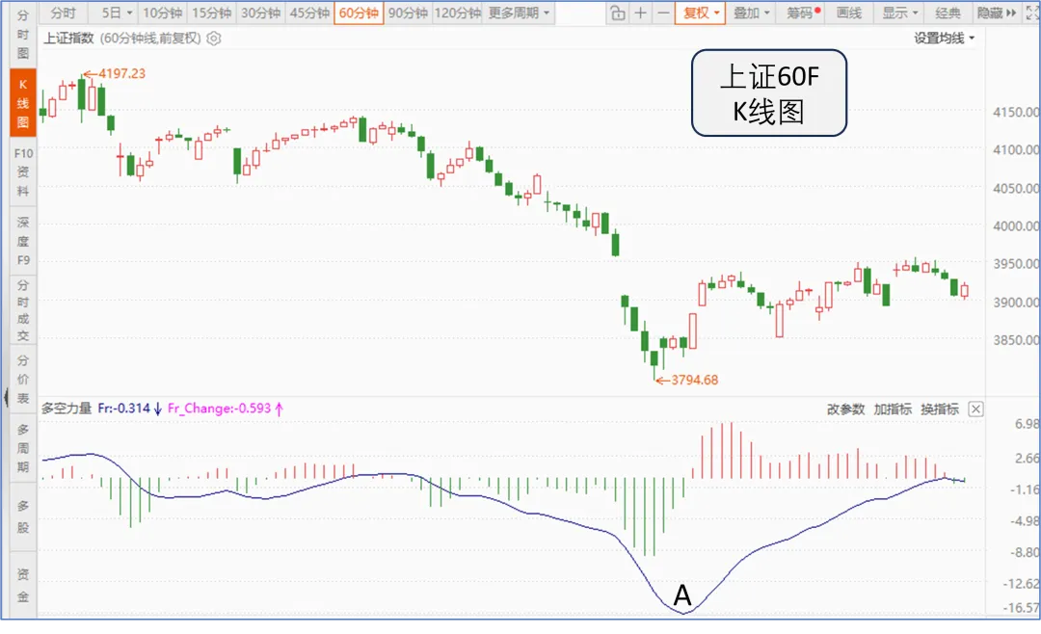Click the 隐藏 double-arrow button
Image resolution: width=1041 pixels, height=634 pixels.
coord(997,13)
